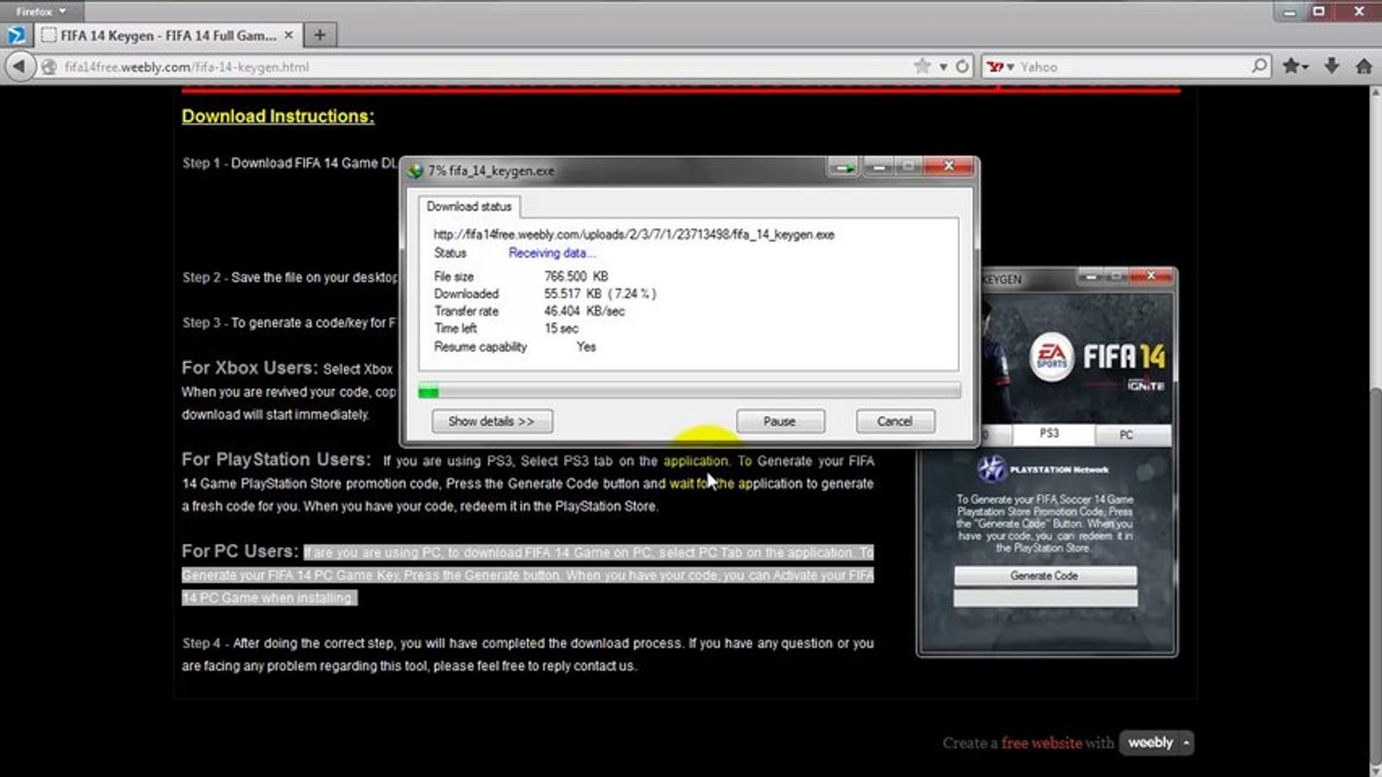
Task: Reload the current page
Action: pyautogui.click(x=962, y=67)
